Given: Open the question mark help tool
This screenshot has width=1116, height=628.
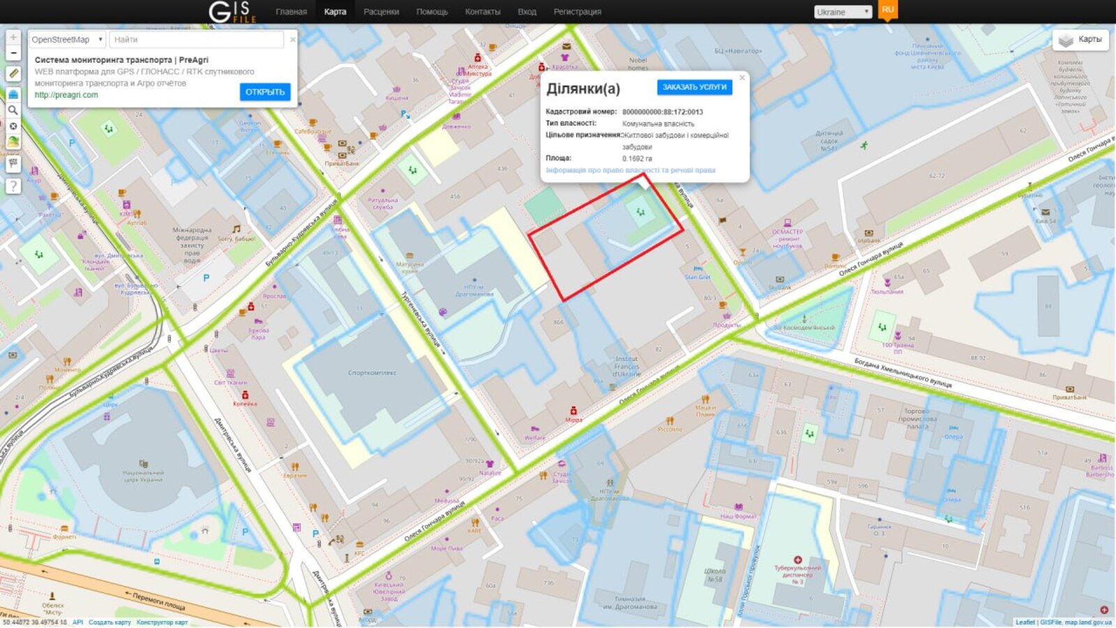Looking at the screenshot, I should (13, 186).
